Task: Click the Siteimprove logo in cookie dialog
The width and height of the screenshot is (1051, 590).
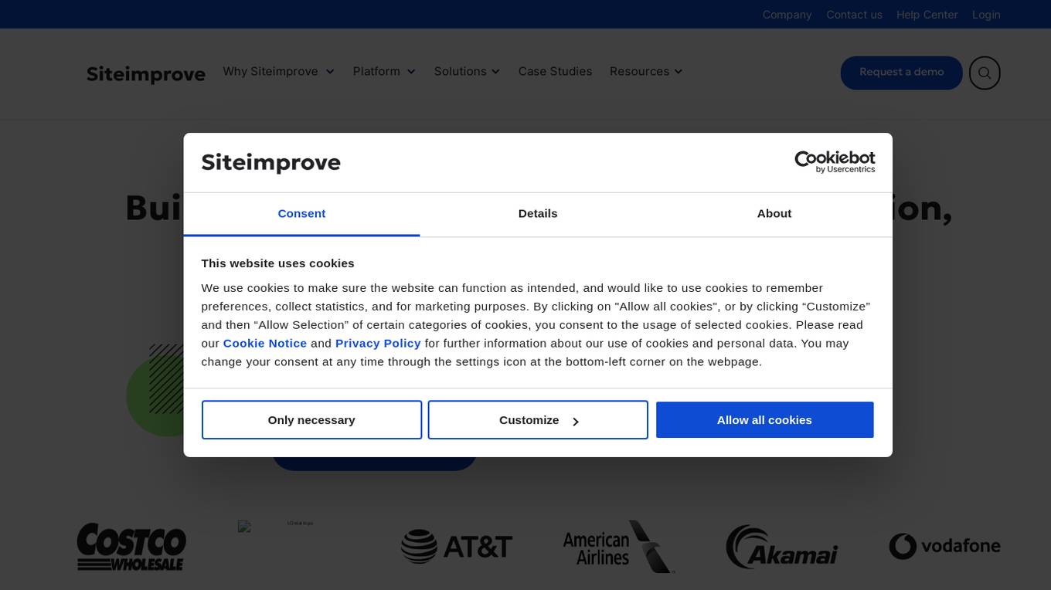Action: click(271, 162)
